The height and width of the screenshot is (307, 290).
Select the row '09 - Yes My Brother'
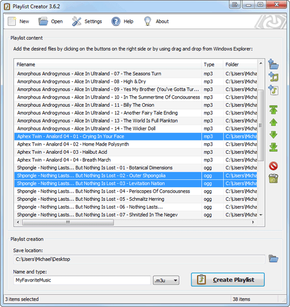tap(135, 89)
